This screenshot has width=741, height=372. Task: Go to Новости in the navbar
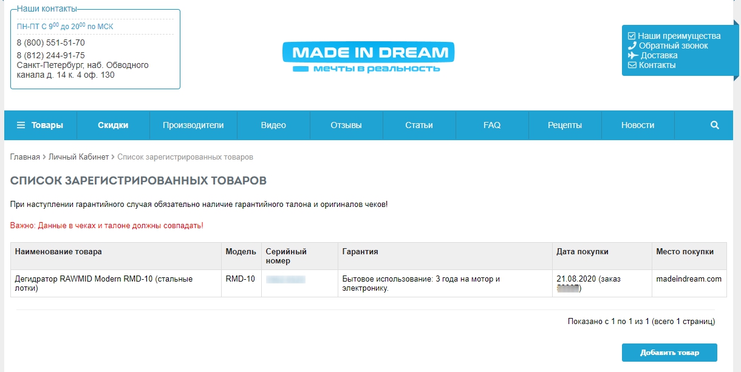pos(638,126)
